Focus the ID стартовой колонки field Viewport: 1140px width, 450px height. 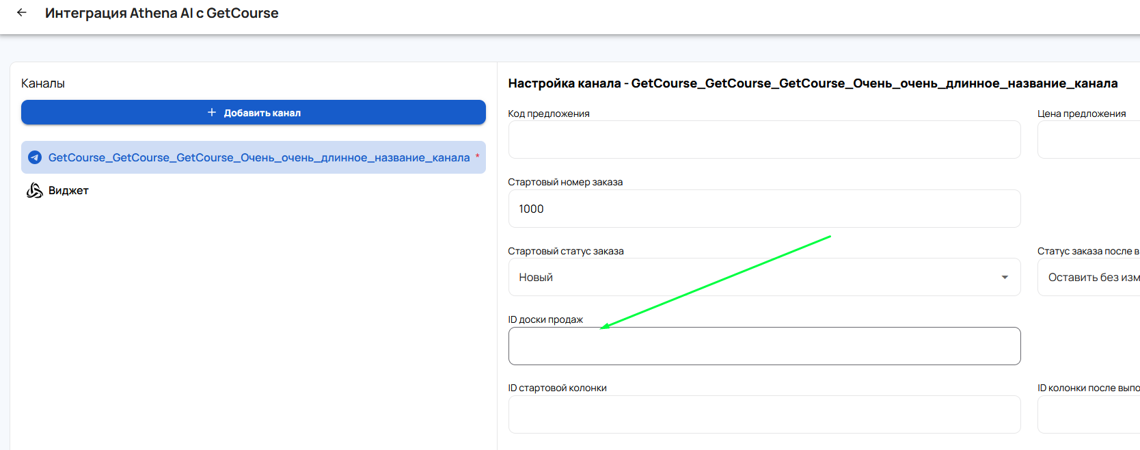(764, 414)
